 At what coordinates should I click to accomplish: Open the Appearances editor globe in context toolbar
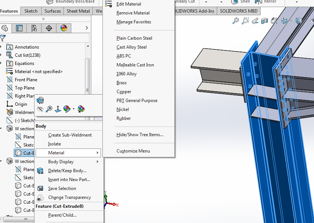click(66, 109)
